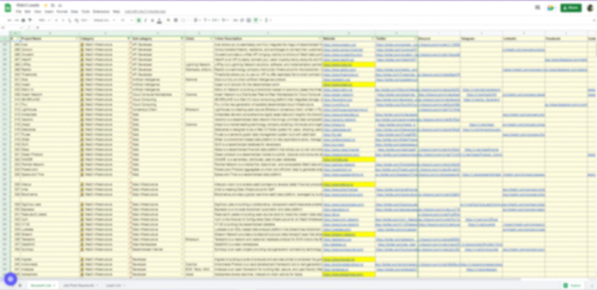Viewport: 597px width, 290px height.
Task: Open the Edit menu
Action: [x=28, y=12]
